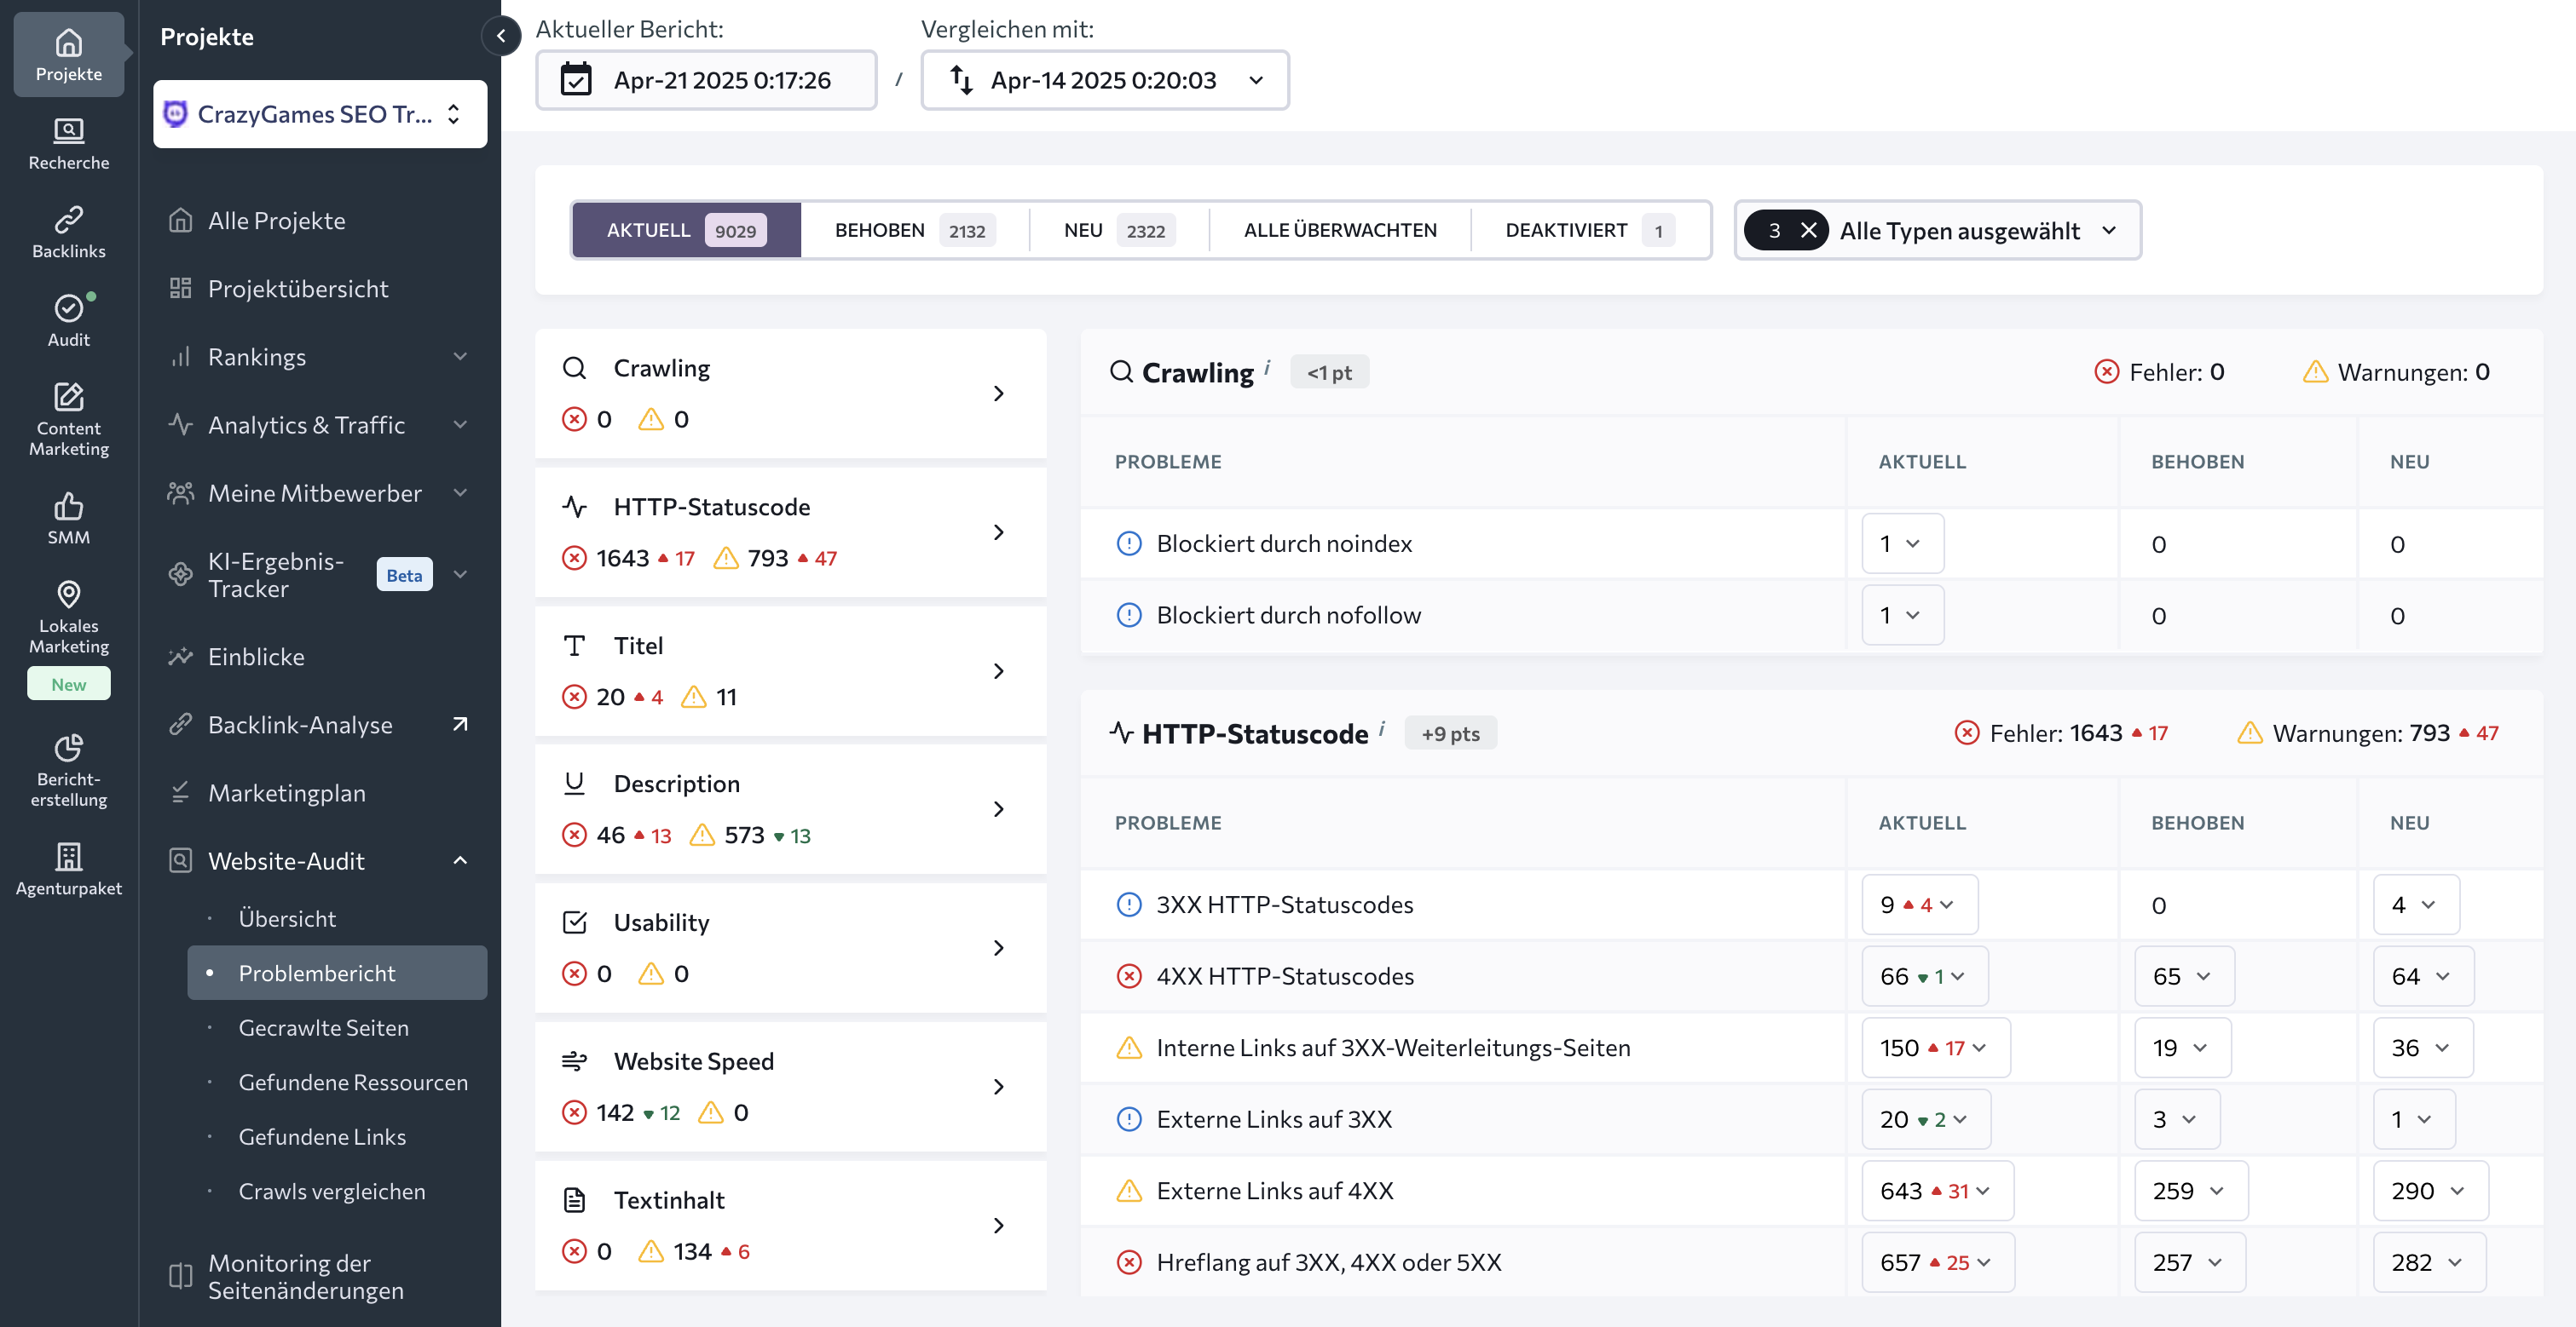This screenshot has width=2576, height=1327.
Task: Open Gecrawlte Seiten in Website-Audit
Action: click(323, 1027)
